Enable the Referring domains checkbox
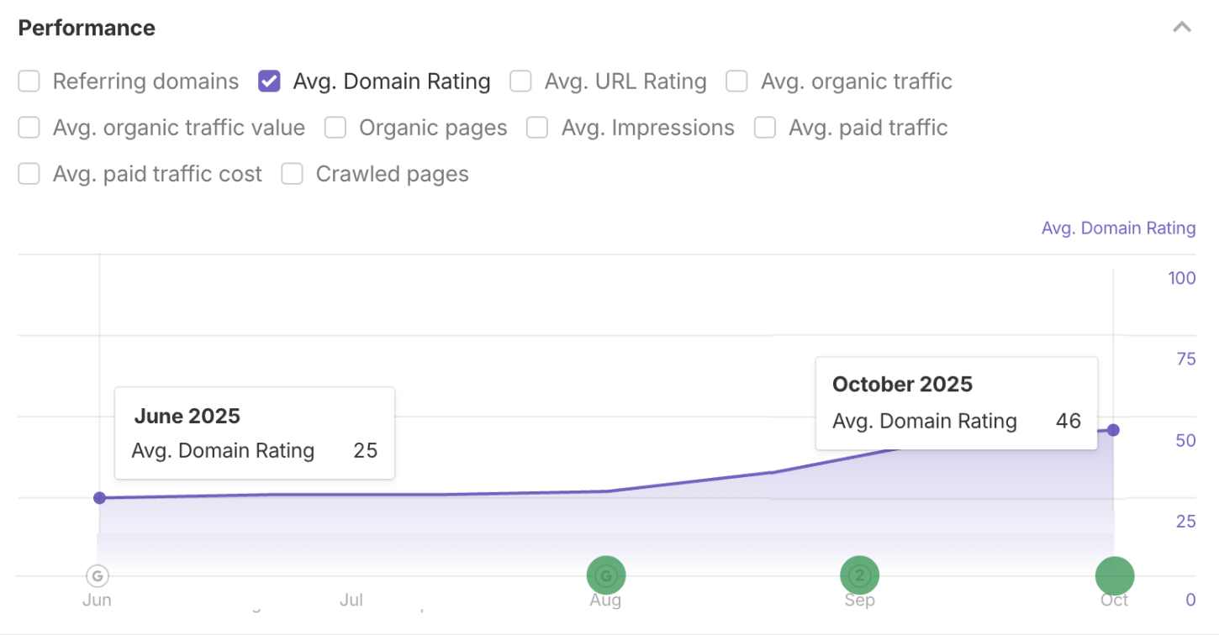 pyautogui.click(x=29, y=81)
